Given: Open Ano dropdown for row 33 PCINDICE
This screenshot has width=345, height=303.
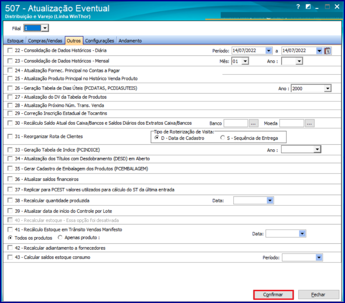Looking at the screenshot, I should pyautogui.click(x=317, y=150).
